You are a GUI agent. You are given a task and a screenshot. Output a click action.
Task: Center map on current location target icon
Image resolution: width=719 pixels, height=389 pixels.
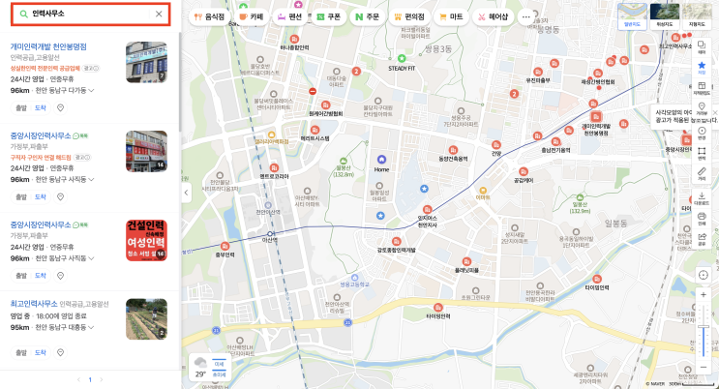coord(703,275)
